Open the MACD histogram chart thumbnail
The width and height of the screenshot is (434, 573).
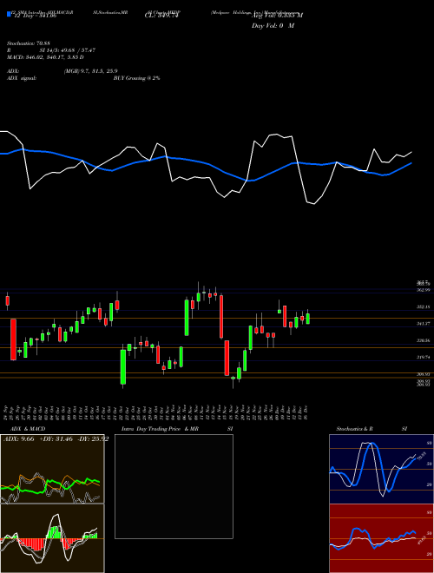[x=52, y=538]
